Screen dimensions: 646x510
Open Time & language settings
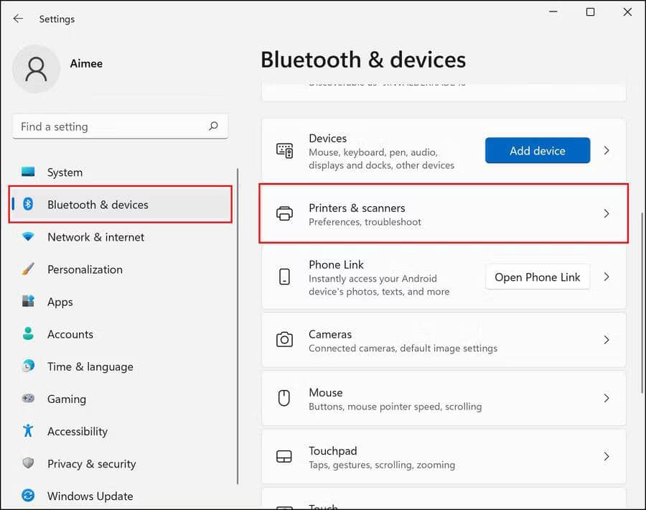(x=90, y=366)
